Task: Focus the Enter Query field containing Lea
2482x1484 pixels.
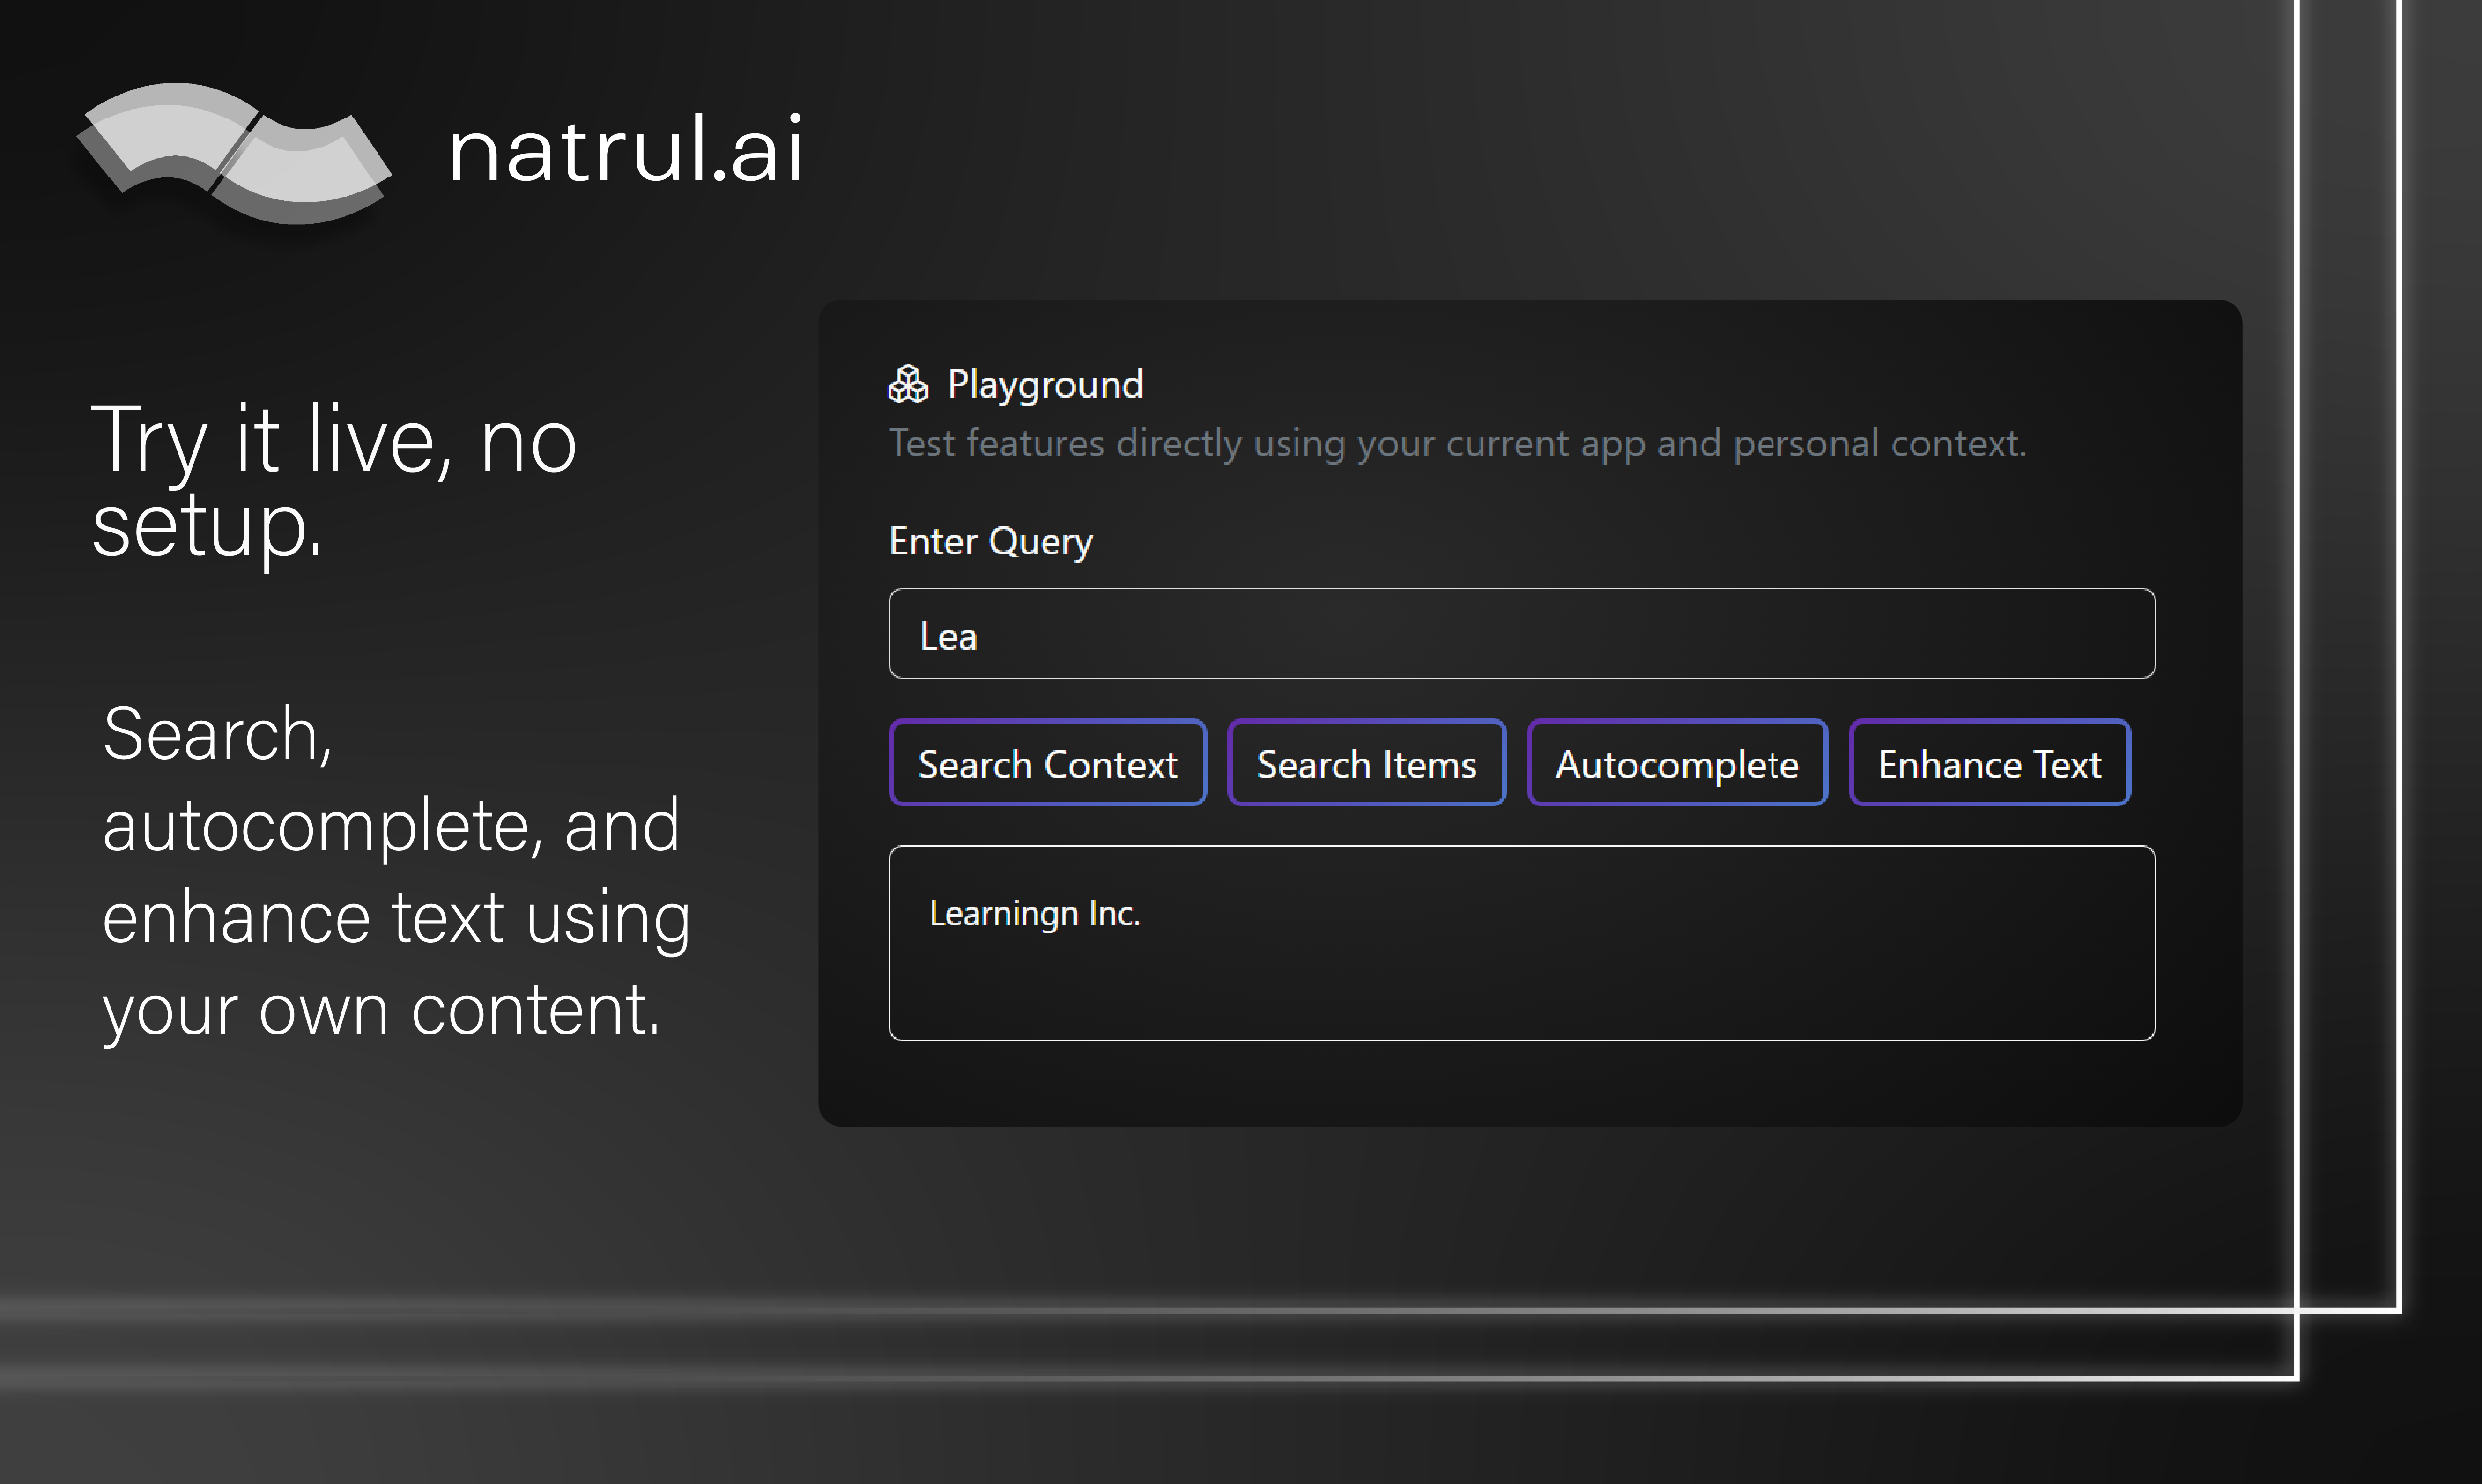Action: pos(1521,634)
